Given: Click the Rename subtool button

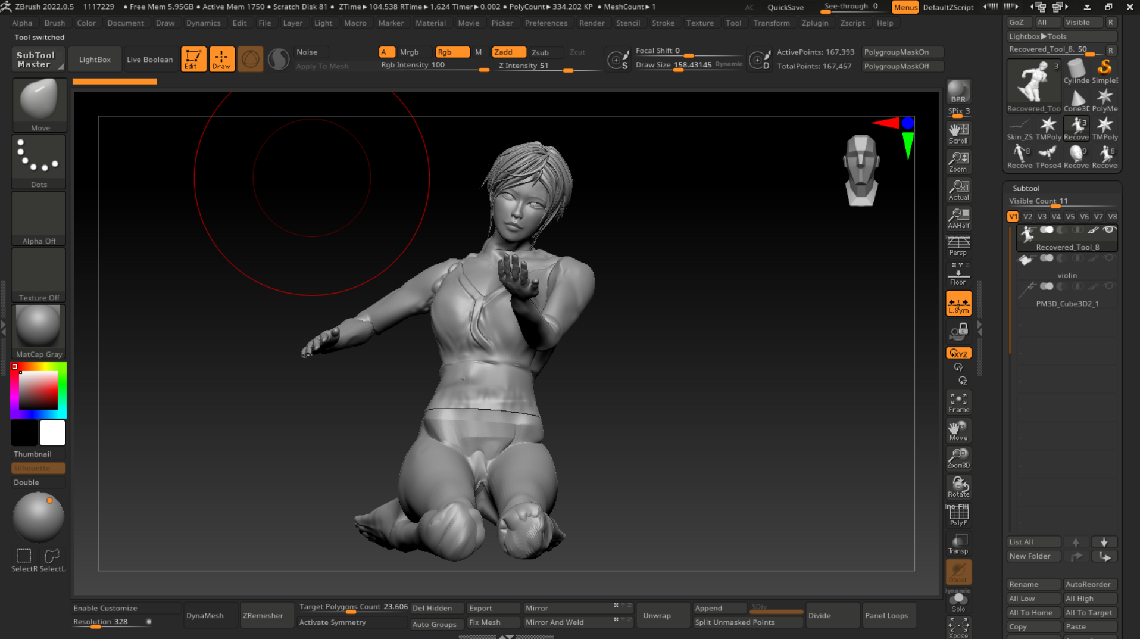Looking at the screenshot, I should (1033, 584).
